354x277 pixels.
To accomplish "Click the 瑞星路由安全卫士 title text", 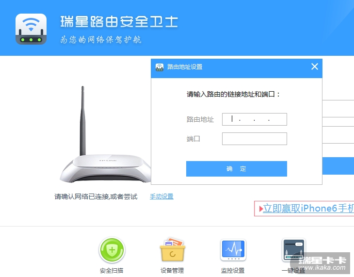I will point(119,22).
